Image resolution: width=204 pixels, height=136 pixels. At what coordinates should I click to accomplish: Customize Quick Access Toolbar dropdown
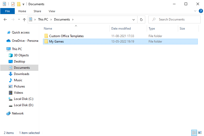tap(24, 4)
